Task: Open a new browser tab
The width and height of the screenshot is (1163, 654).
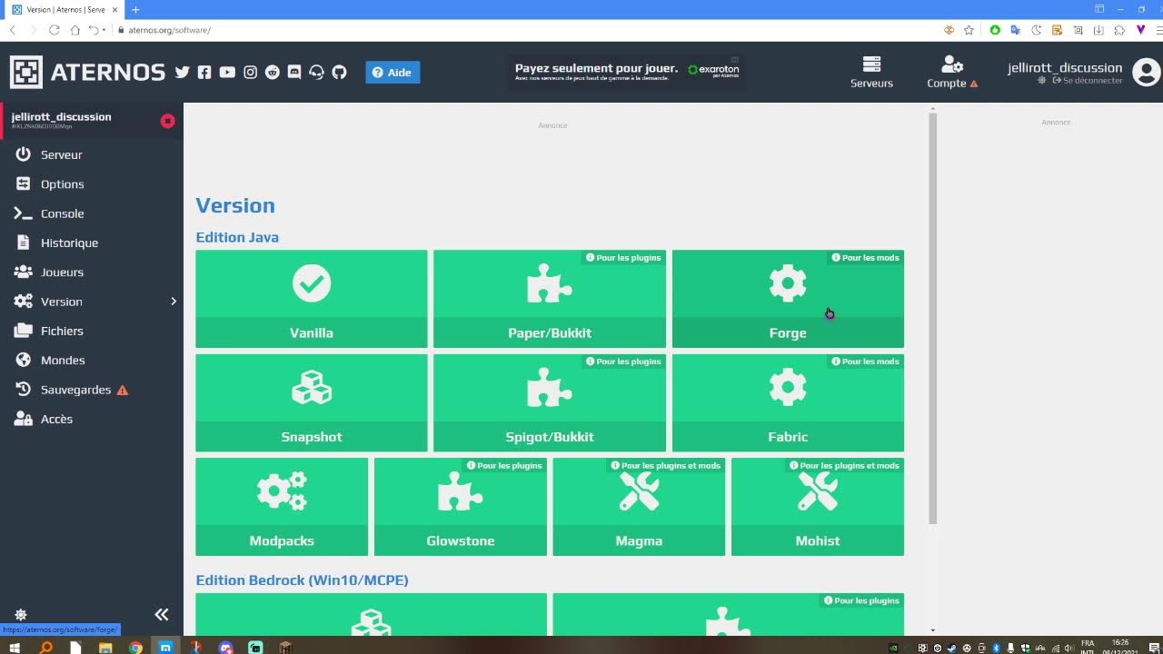Action: [135, 10]
